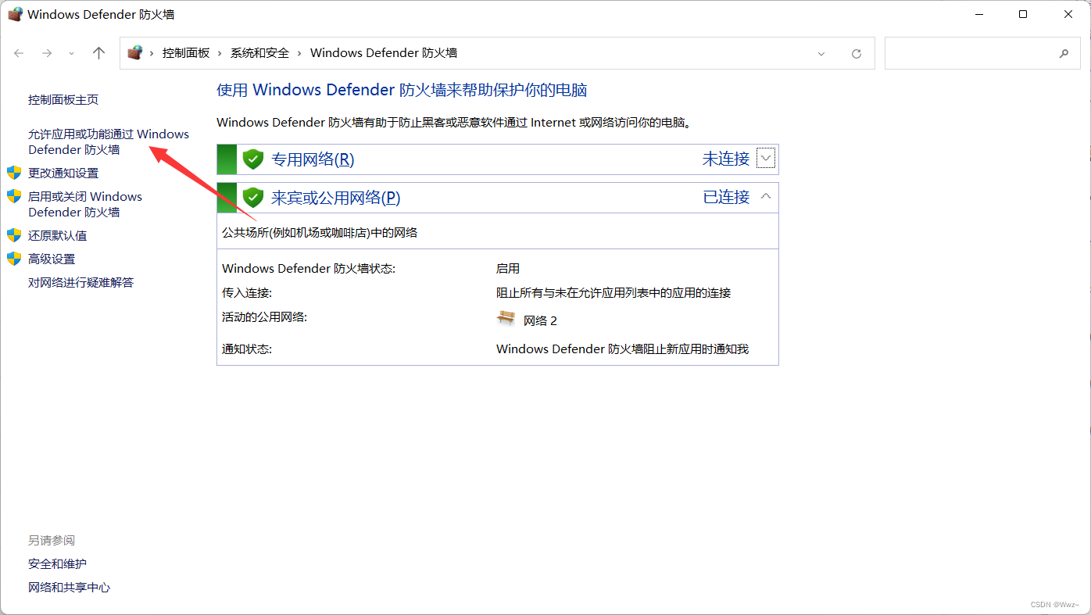1091x615 pixels.
Task: Click the Forward navigation arrow
Action: point(47,53)
